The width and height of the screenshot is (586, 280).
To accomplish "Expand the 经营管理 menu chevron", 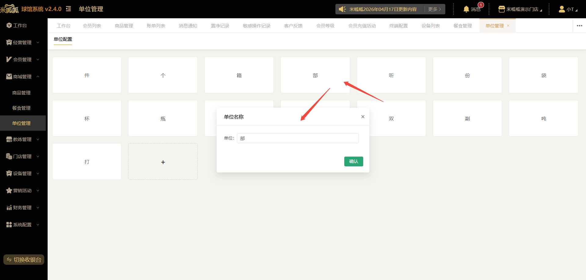I will pyautogui.click(x=38, y=42).
